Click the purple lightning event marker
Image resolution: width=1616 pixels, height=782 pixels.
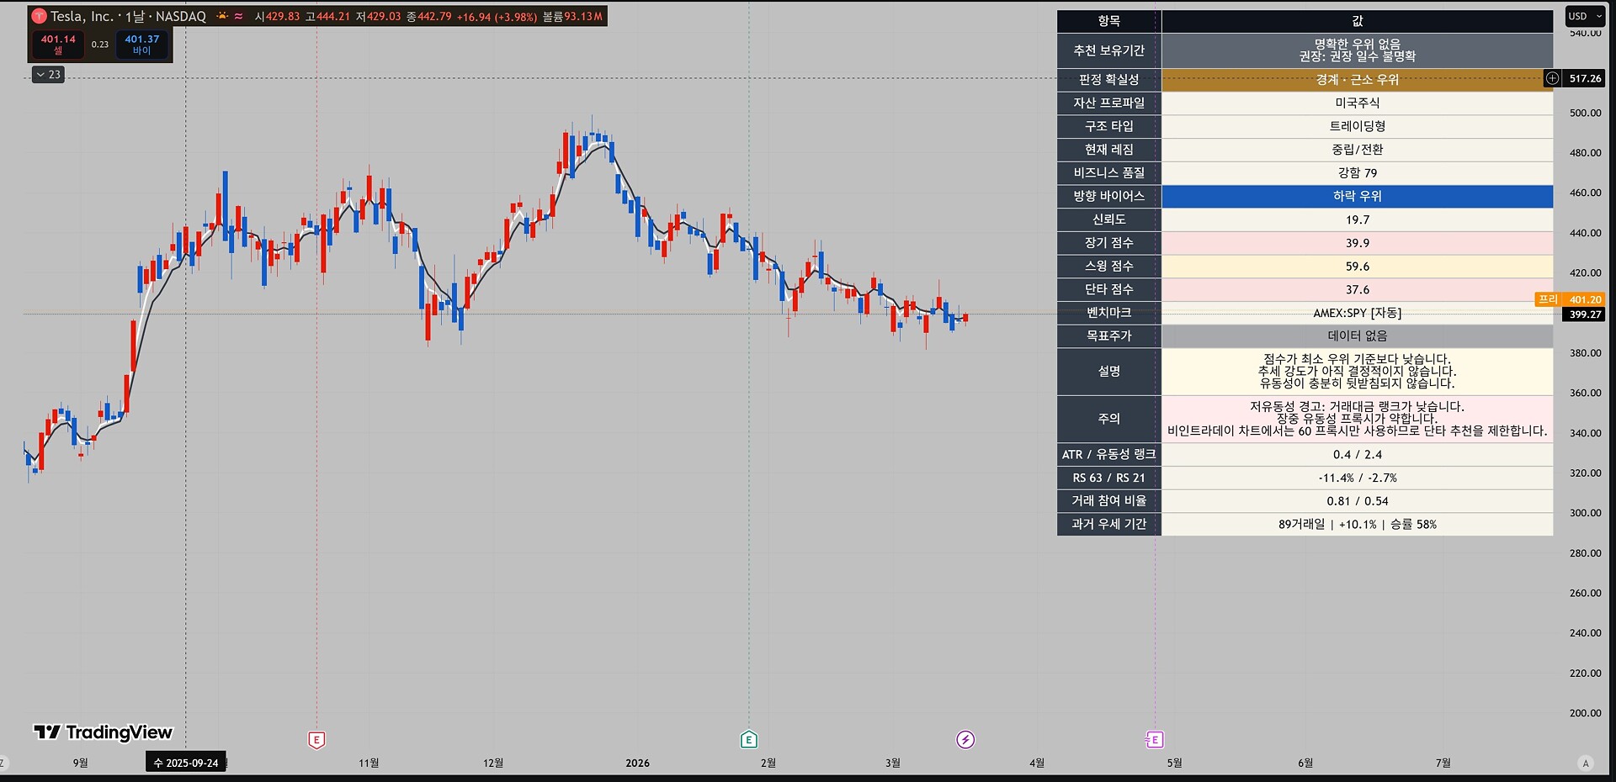tap(965, 740)
